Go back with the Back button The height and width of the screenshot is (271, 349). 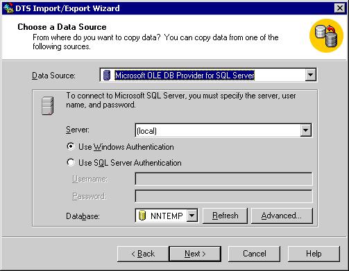143,254
